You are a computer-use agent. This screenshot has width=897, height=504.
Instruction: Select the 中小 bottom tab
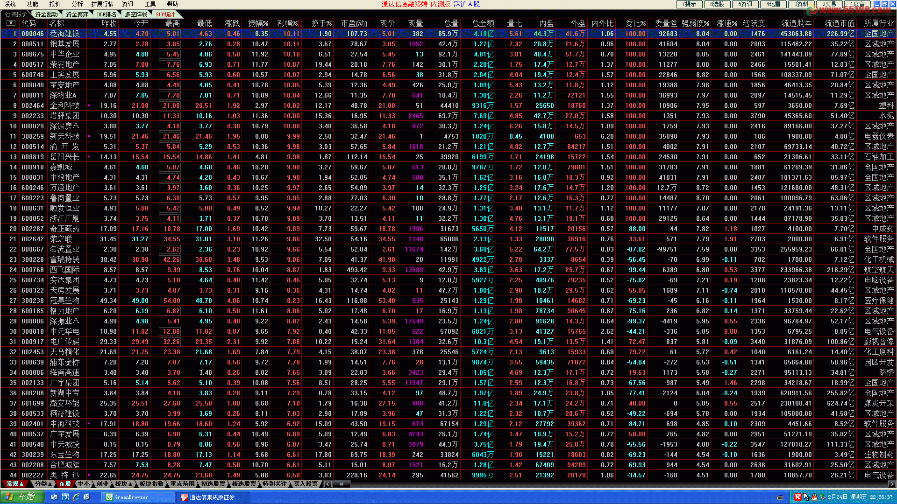[84, 484]
